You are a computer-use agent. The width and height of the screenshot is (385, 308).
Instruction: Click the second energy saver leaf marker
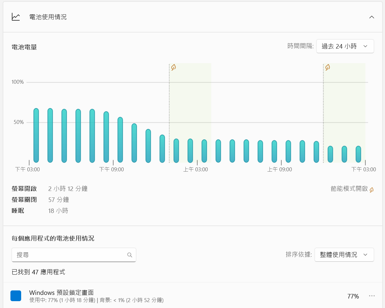pos(327,67)
